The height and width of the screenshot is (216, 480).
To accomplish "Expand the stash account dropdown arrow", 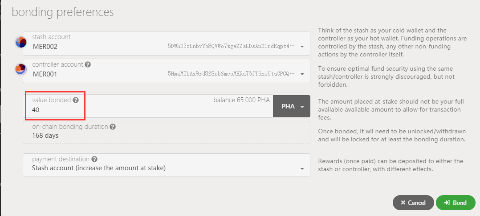I will pyautogui.click(x=302, y=47).
